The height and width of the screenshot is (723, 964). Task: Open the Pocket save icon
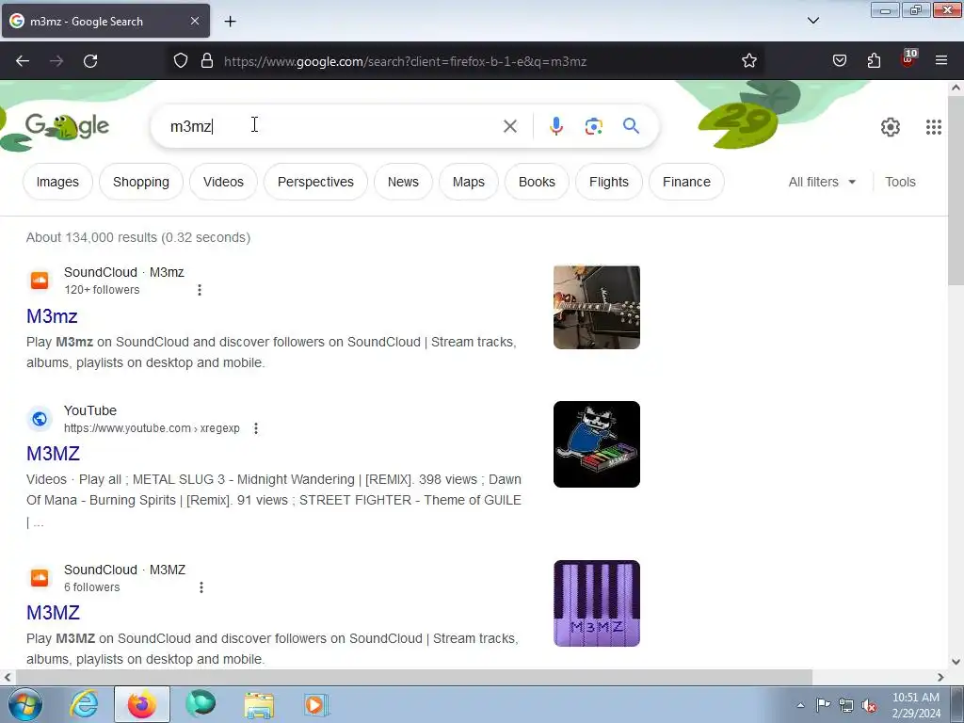(839, 61)
